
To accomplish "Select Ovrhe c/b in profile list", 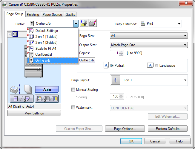I will 53,60.
